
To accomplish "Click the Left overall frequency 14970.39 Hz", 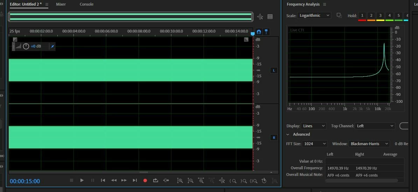I will [x=338, y=168].
